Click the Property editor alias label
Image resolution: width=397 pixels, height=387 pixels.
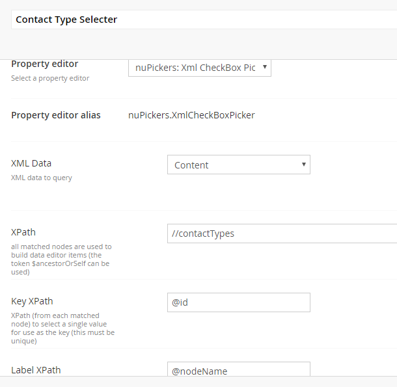point(56,116)
